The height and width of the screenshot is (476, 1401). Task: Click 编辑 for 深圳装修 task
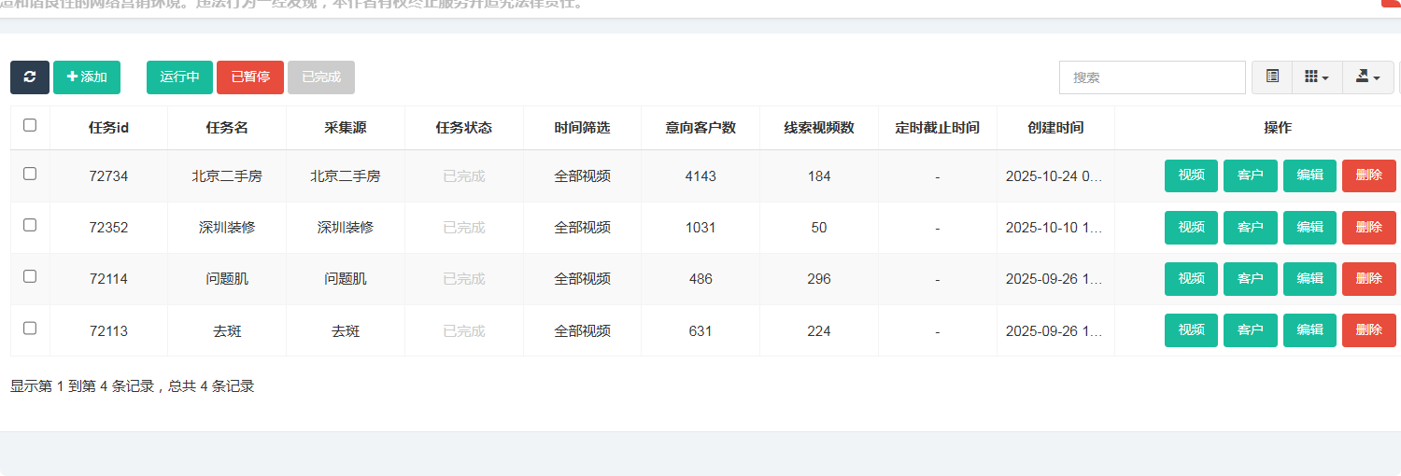tap(1309, 227)
